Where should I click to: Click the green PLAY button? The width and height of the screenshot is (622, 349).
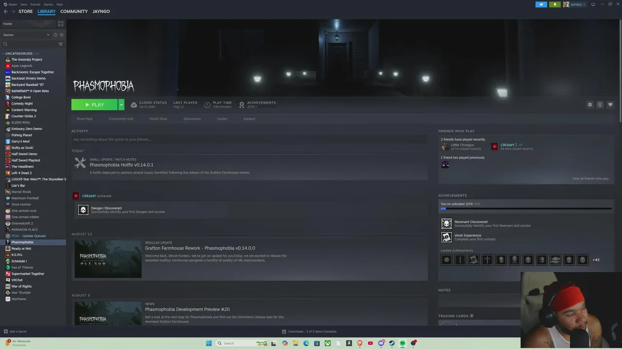click(94, 105)
